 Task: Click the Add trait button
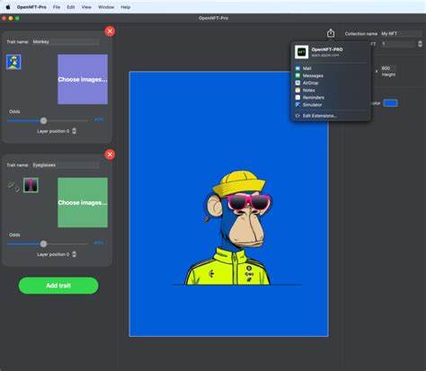(58, 286)
